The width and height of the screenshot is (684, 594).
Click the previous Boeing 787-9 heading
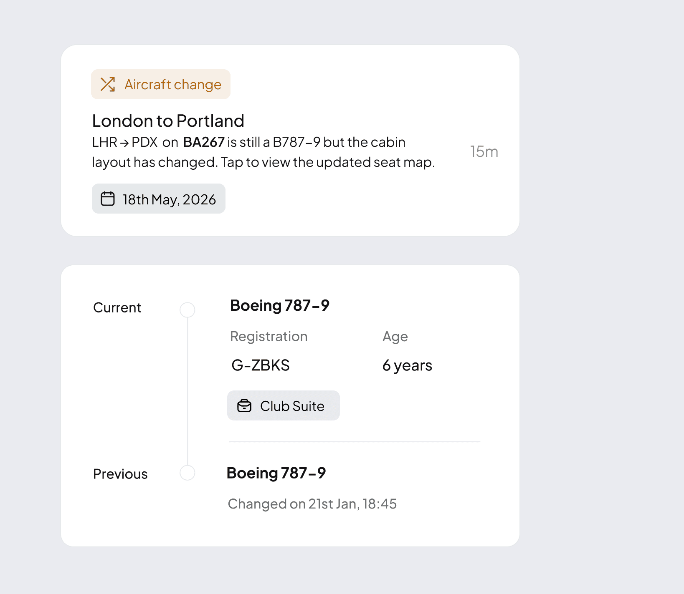pyautogui.click(x=276, y=473)
